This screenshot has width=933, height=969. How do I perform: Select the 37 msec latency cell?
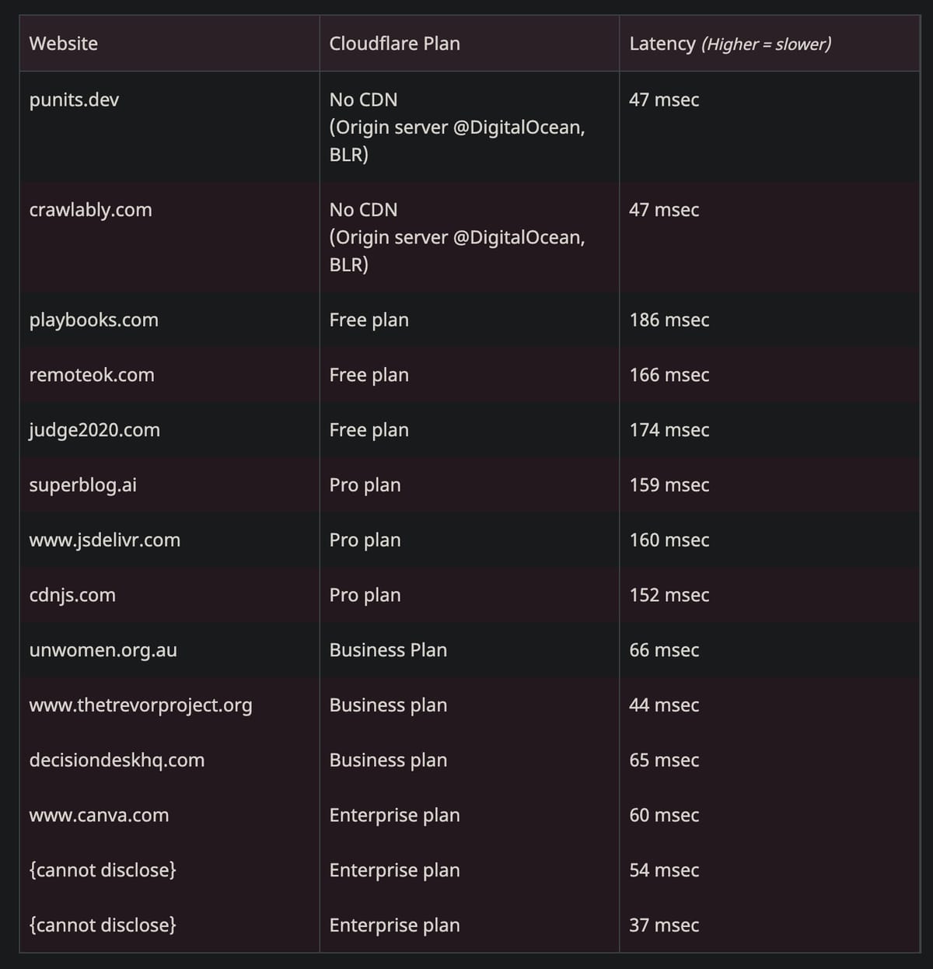click(664, 925)
